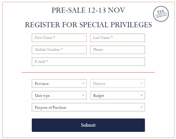Click the Register for Special Privileges title
Image resolution: width=176 pixels, height=139 pixels.
(88, 25)
